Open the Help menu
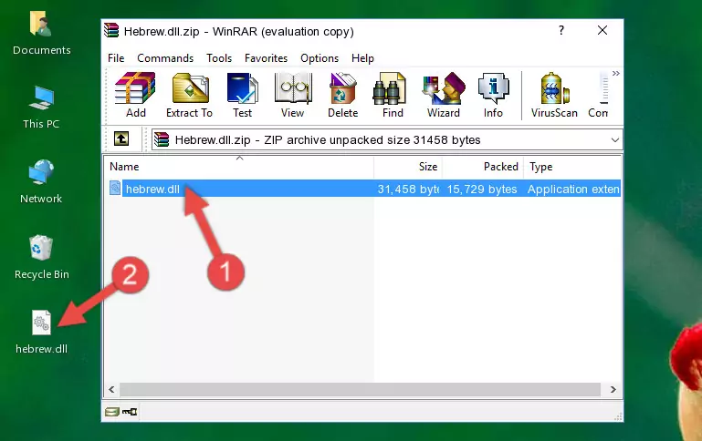Viewport: 702px width, 441px height. [x=362, y=58]
